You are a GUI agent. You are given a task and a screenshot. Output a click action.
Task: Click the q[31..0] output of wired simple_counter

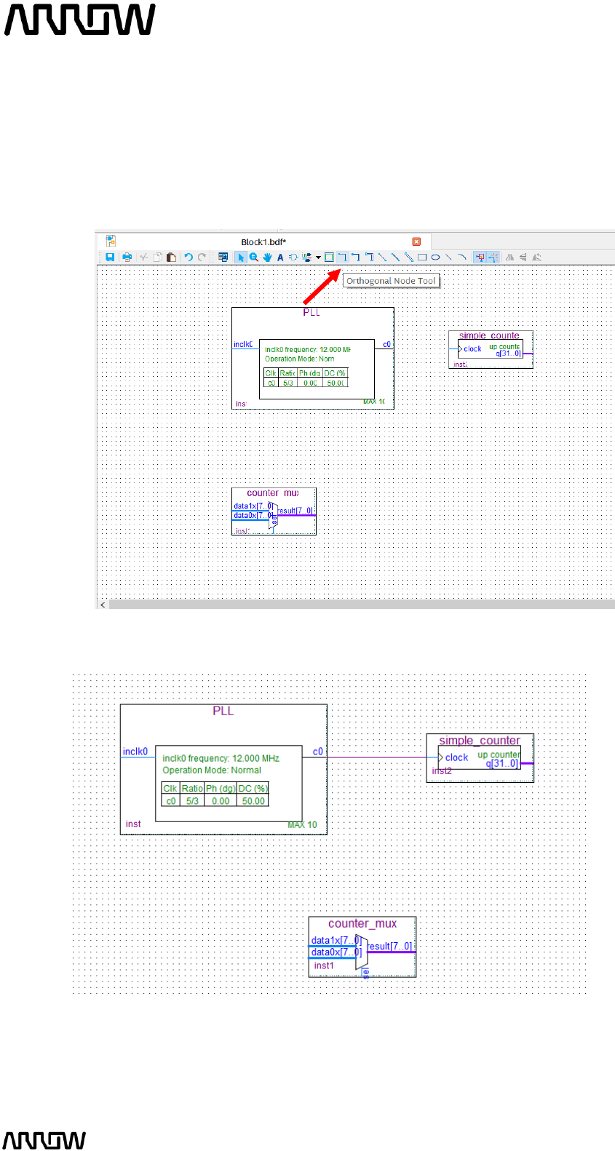pos(502,763)
